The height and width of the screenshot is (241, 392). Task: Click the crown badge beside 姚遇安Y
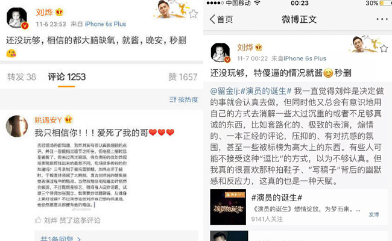pyautogui.click(x=69, y=119)
